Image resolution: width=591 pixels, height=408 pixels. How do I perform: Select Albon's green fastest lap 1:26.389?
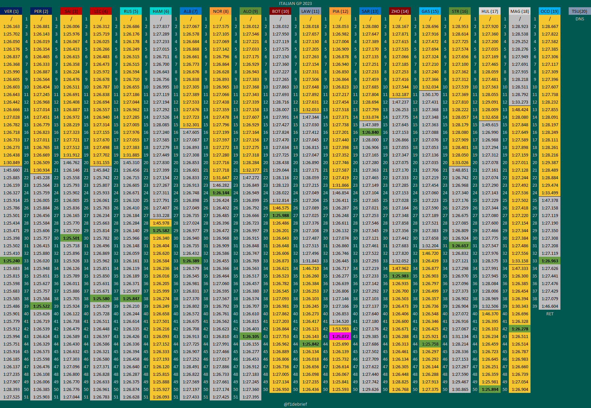tap(191, 261)
